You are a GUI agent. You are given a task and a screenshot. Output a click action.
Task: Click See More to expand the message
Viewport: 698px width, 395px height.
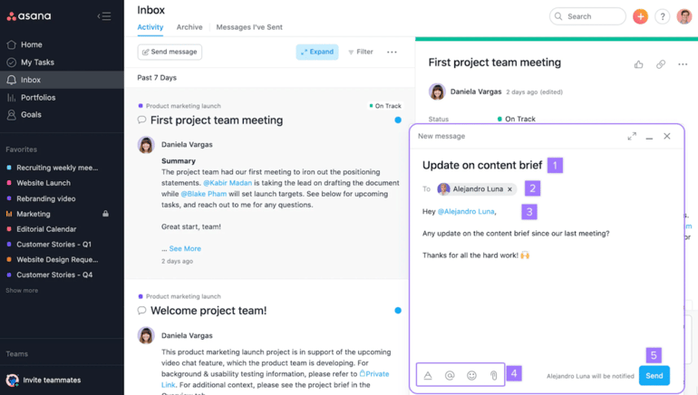(185, 248)
